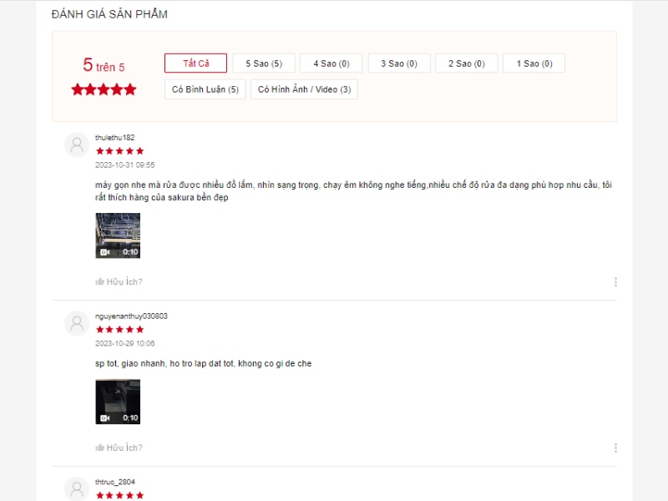
Task: Open three-dot menu on thulethu182's review
Action: (615, 281)
